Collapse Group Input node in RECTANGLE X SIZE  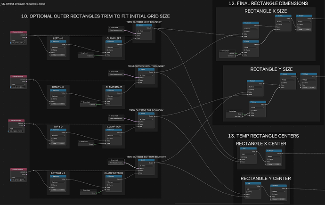221,50
